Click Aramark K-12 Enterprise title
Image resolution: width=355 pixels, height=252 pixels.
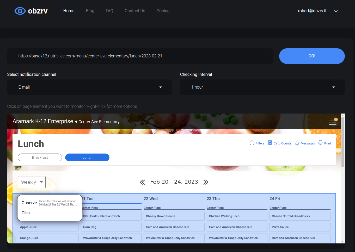[43, 121]
